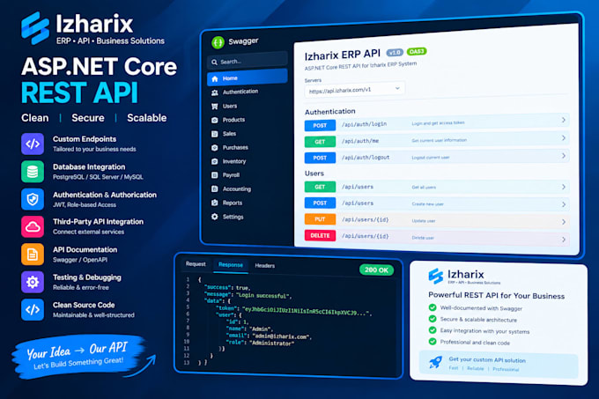
Task: Switch to the Response tab
Action: click(x=231, y=265)
